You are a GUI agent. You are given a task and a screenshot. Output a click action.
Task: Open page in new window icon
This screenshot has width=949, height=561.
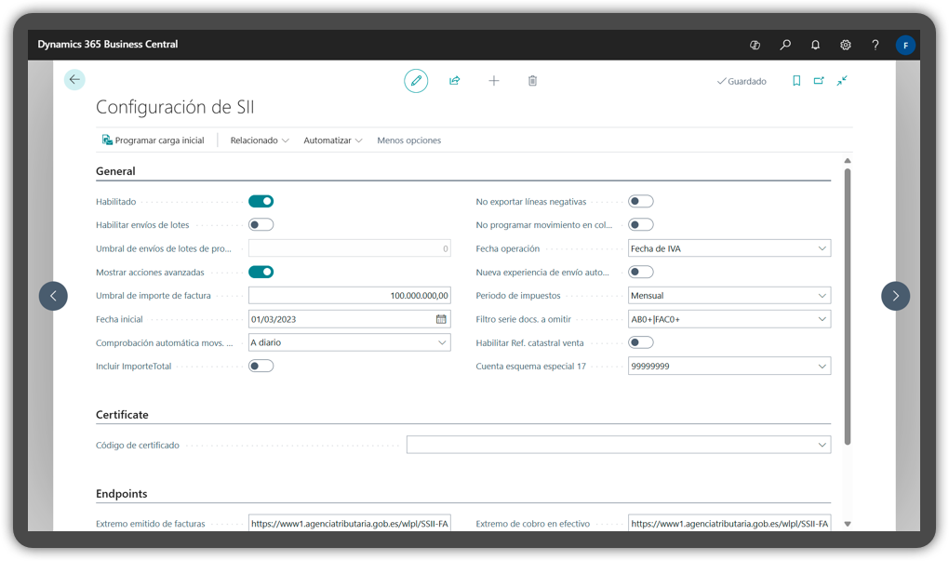click(819, 81)
